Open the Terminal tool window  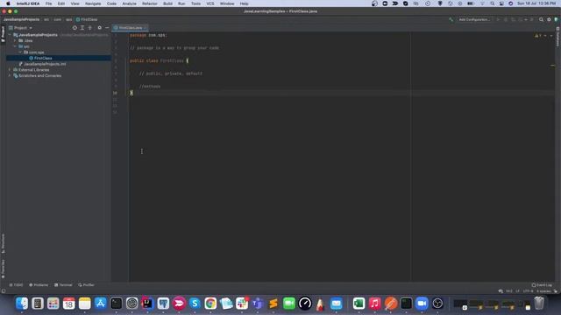63,285
